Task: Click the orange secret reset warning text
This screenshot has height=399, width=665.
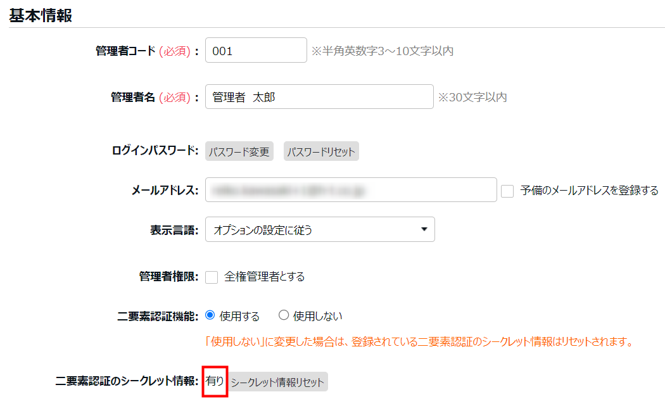Action: (x=419, y=342)
